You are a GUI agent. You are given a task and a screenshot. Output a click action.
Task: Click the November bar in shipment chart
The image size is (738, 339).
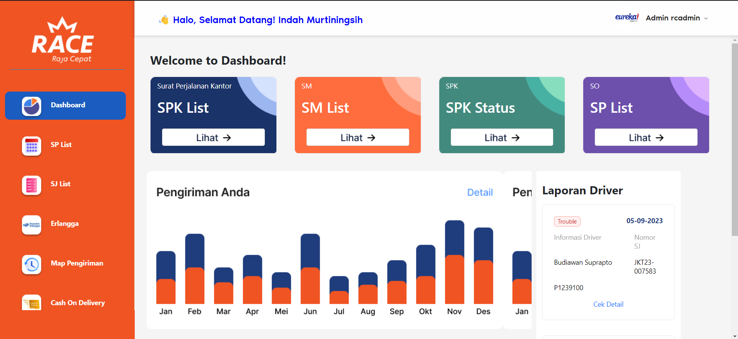point(455,262)
